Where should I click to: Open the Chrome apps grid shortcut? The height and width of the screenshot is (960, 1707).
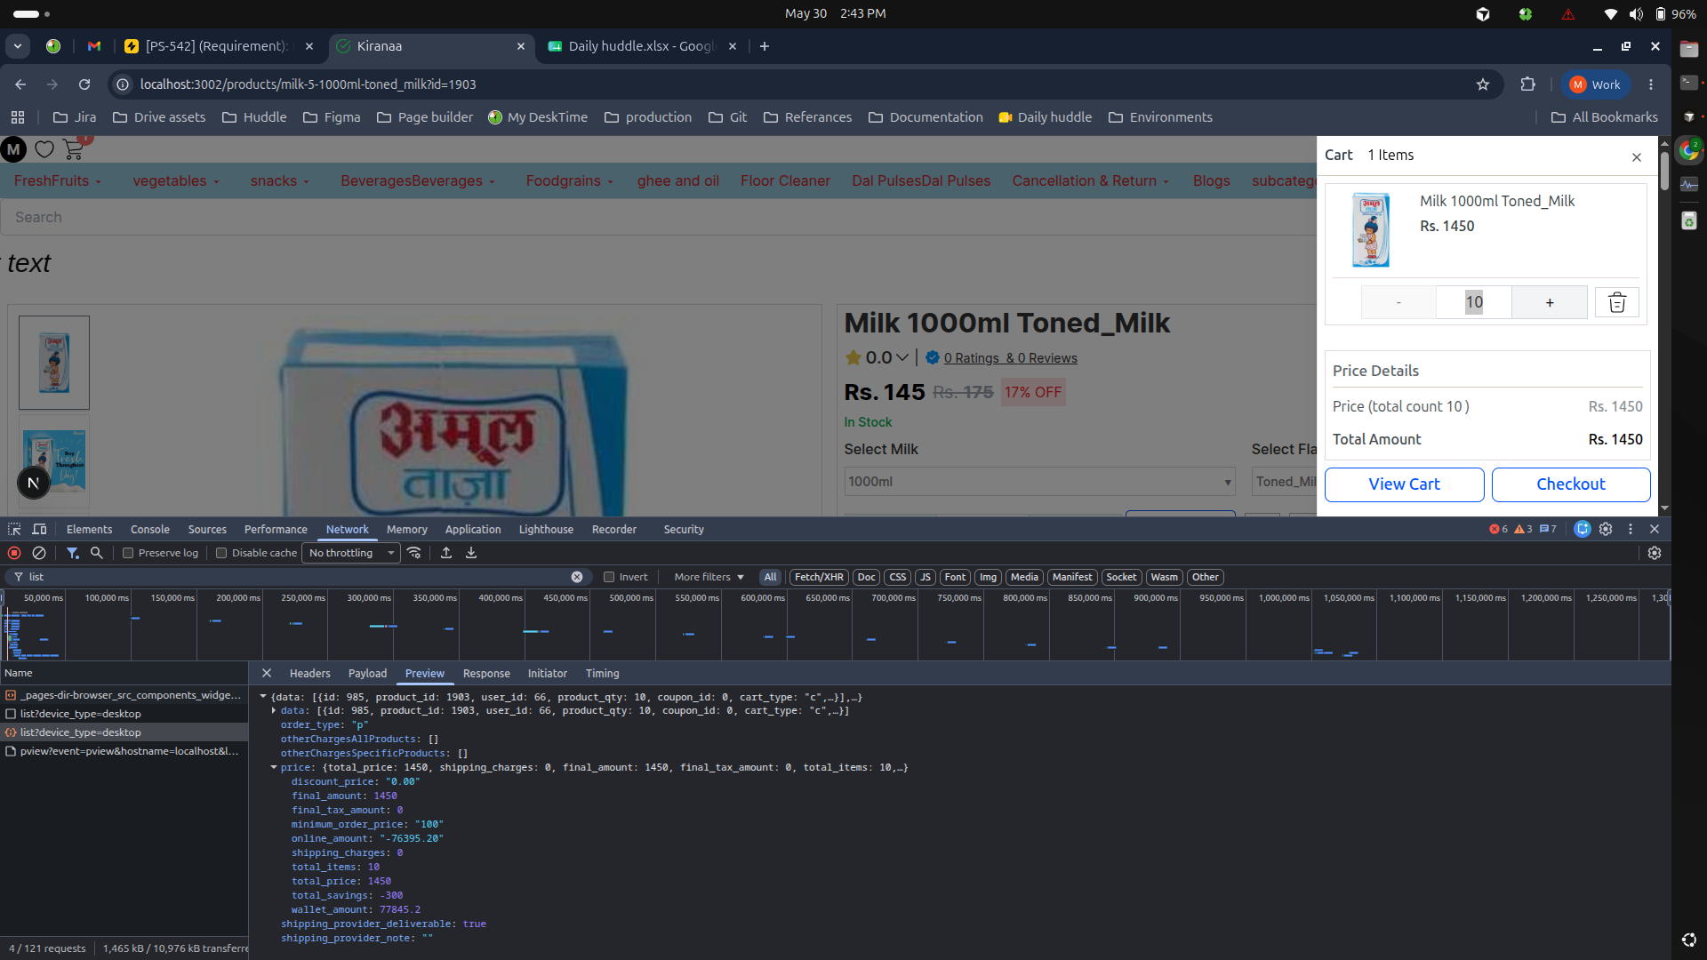pos(18,117)
